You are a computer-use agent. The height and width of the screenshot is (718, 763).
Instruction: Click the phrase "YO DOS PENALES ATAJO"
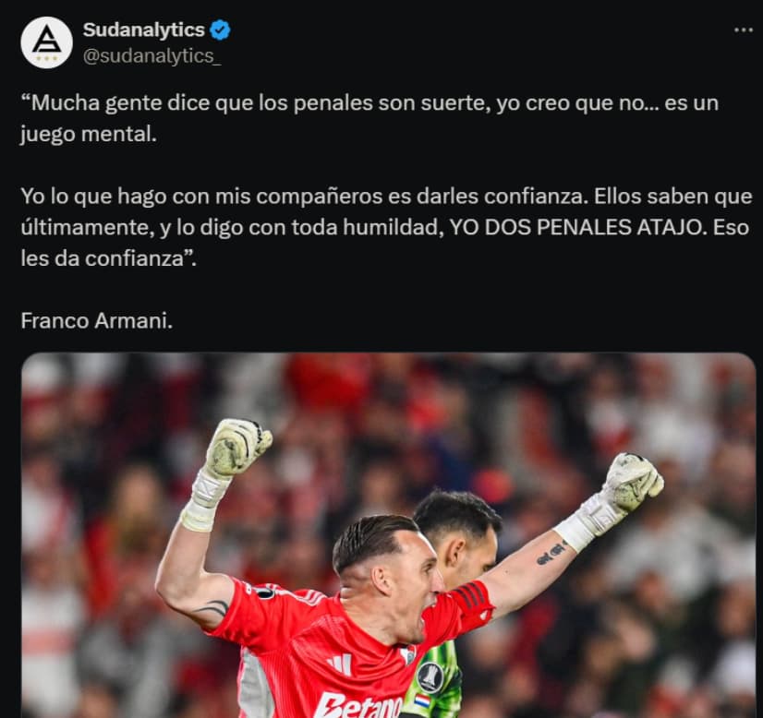(577, 228)
